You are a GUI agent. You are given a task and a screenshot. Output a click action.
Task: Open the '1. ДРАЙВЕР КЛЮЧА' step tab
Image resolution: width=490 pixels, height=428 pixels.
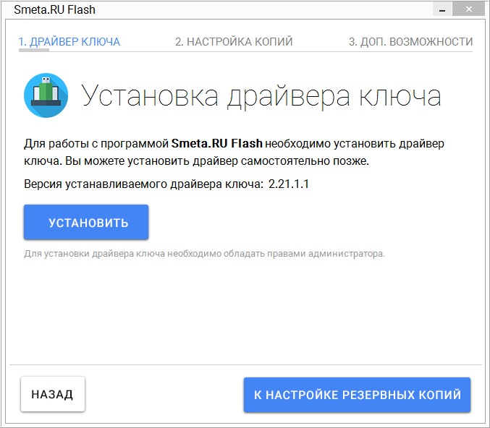tap(69, 42)
